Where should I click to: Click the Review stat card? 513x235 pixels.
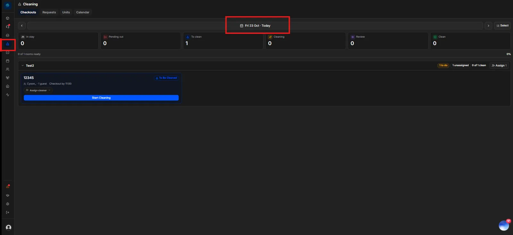pos(388,41)
